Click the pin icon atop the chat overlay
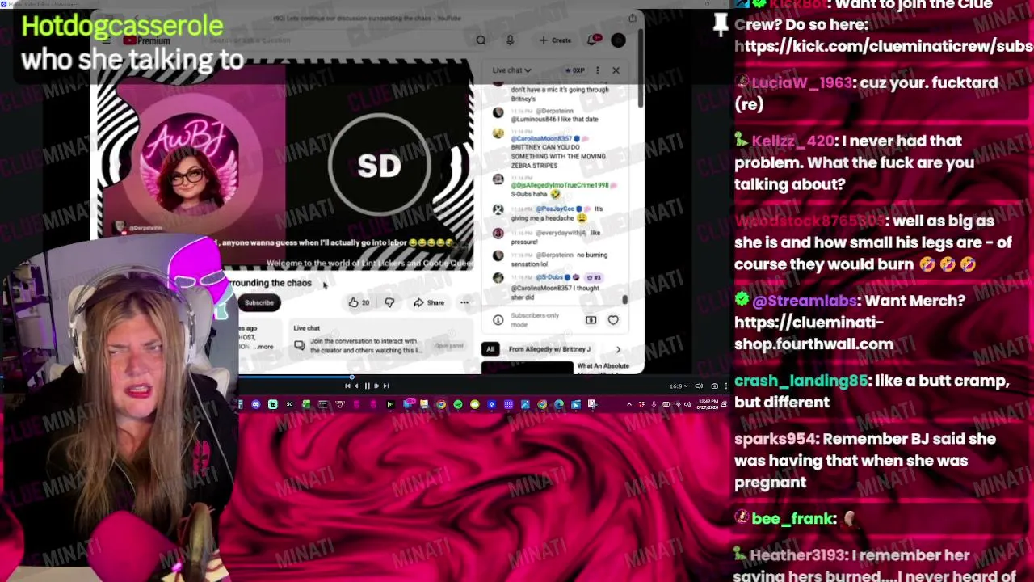The image size is (1034, 582). tap(721, 24)
